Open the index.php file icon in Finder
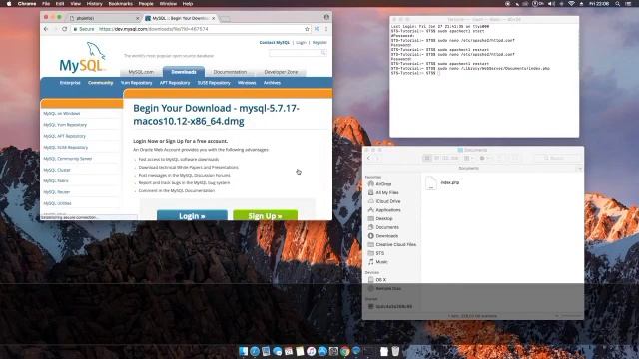 [430, 183]
